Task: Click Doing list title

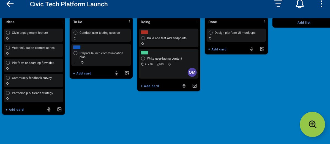Action: 145,22
